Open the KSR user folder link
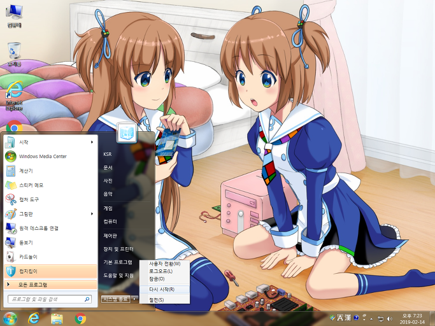Viewport: 435px width, 326px height. [x=108, y=154]
